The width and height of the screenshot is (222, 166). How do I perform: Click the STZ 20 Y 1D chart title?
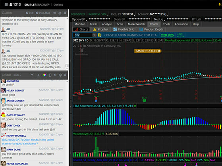pyautogui.click(x=81, y=40)
